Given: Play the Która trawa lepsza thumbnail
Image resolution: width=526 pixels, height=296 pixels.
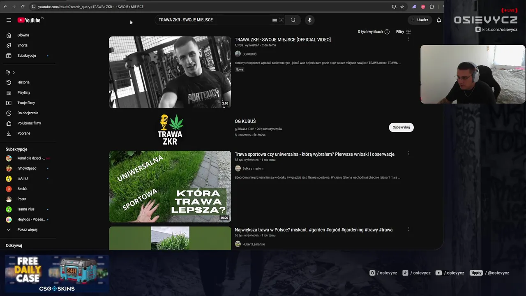Looking at the screenshot, I should point(170,187).
